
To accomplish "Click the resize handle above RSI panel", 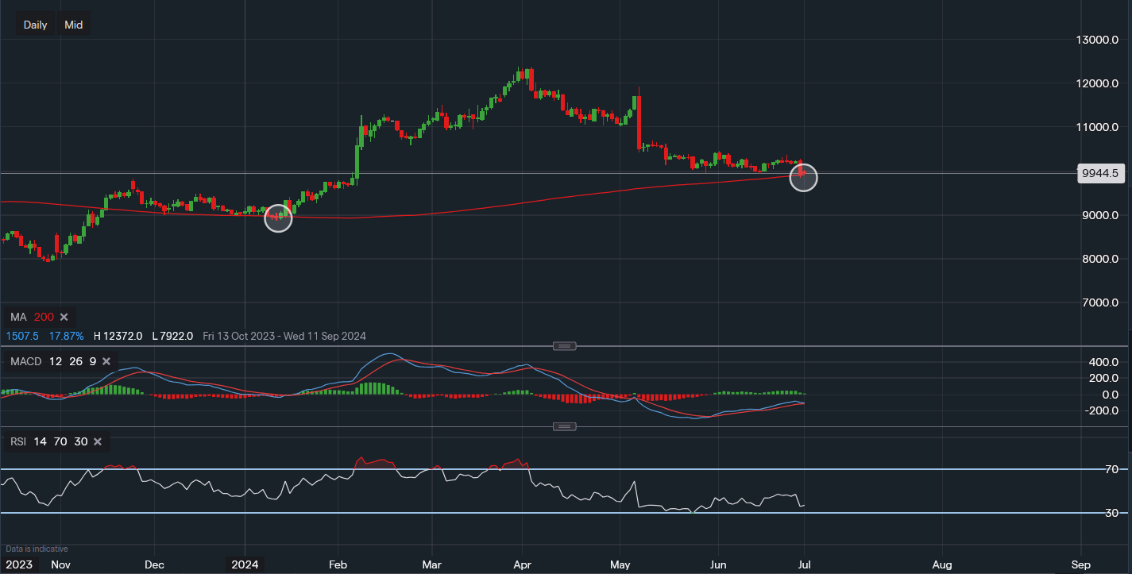I will coord(564,426).
